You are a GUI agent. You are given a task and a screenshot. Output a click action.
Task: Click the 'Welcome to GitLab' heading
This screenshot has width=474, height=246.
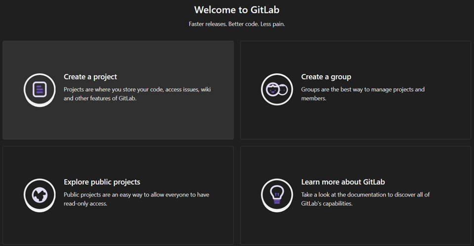[237, 10]
